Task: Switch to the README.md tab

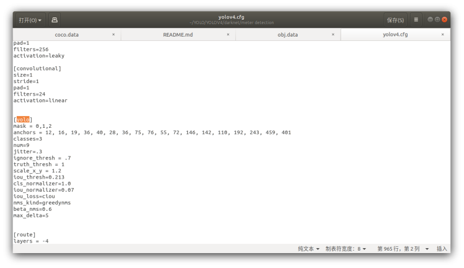Action: click(178, 35)
